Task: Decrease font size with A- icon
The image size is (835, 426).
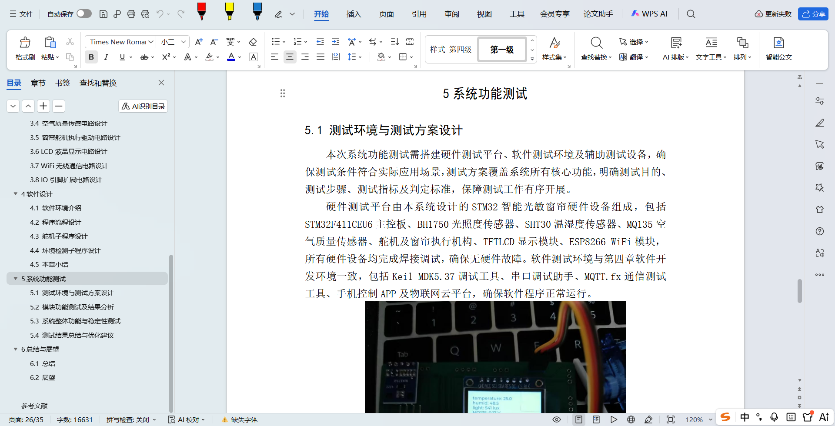Action: point(214,42)
